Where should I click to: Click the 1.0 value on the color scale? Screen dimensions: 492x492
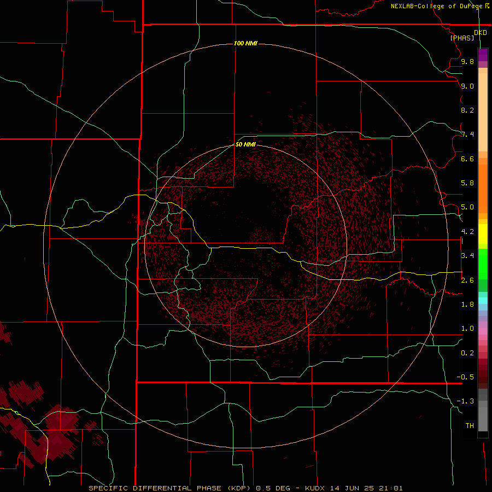(467, 329)
